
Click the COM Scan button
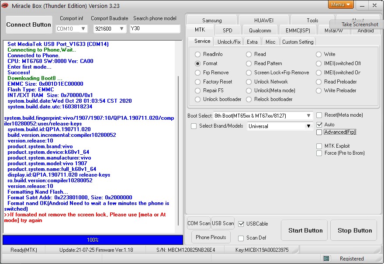(x=199, y=223)
